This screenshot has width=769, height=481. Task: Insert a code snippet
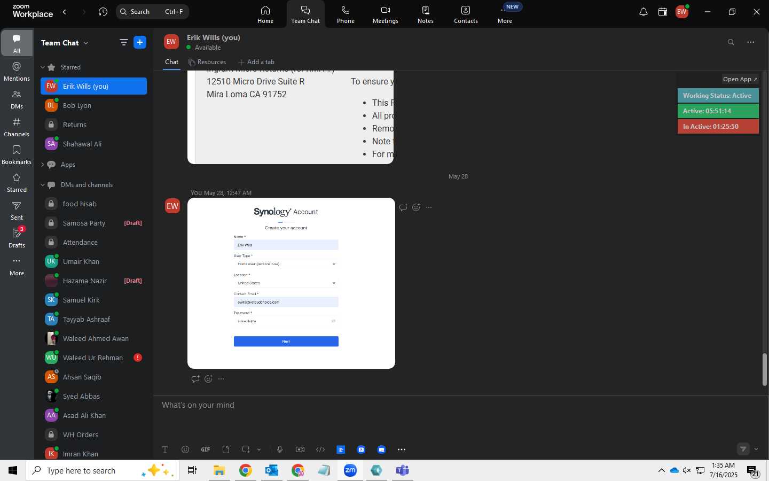(320, 449)
